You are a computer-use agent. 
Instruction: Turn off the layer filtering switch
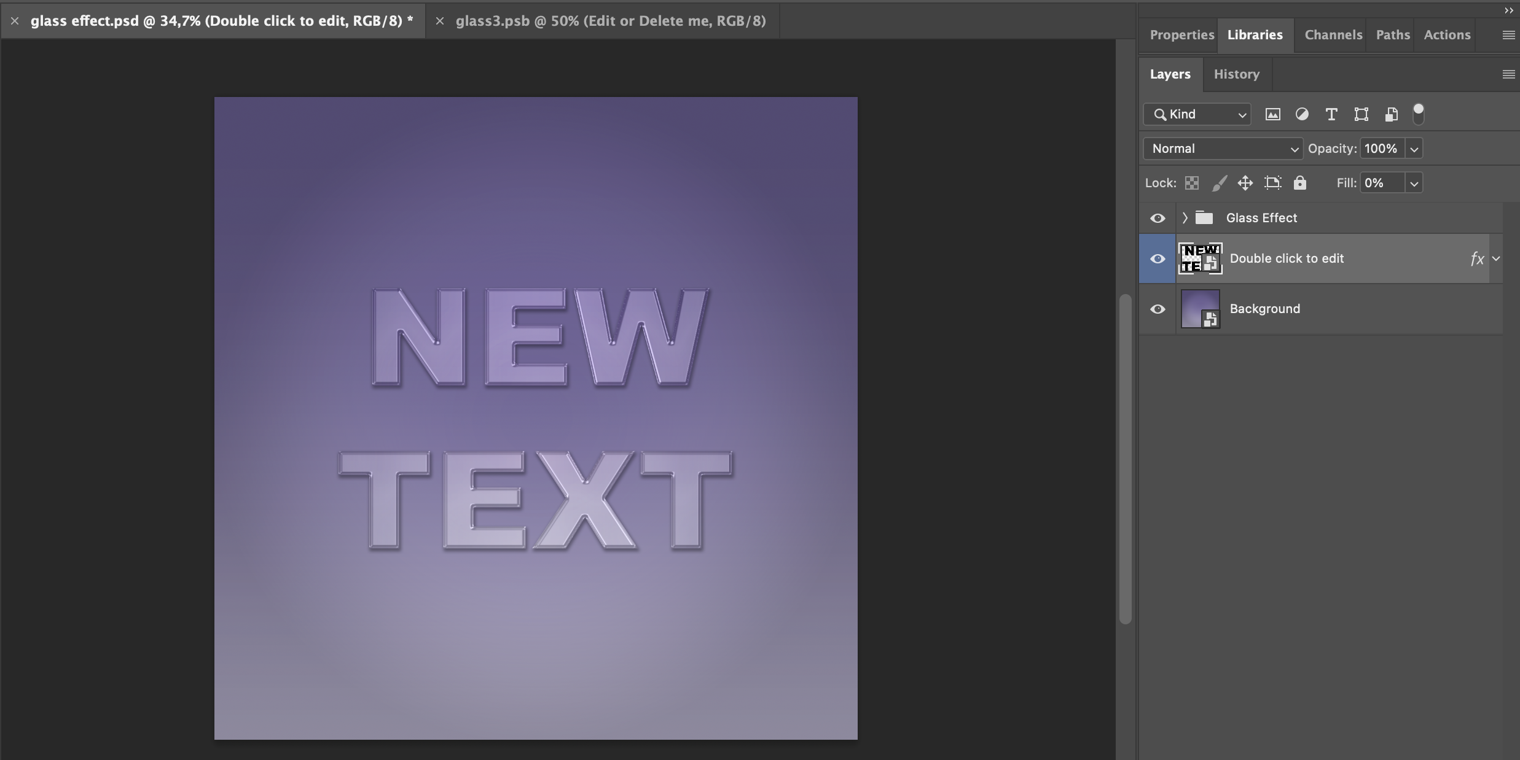[1418, 114]
